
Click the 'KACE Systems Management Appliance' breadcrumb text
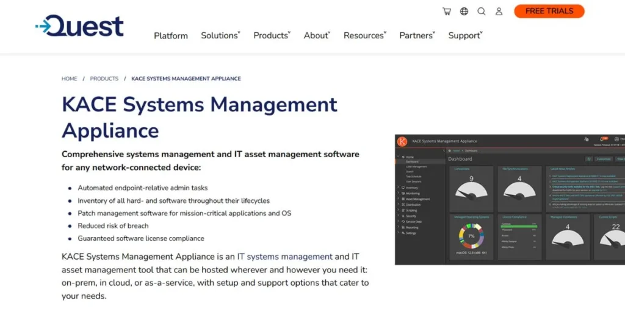click(x=186, y=79)
